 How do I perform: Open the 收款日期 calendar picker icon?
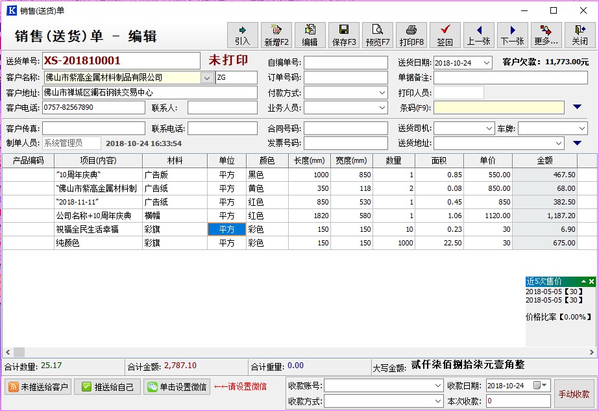(540, 386)
